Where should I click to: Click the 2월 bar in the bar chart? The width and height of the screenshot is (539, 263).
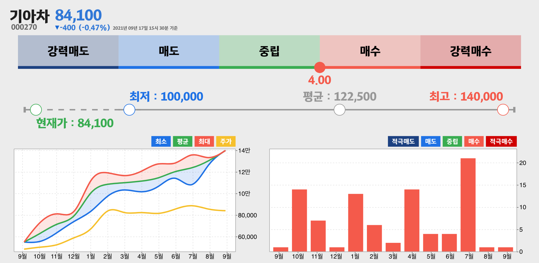pyautogui.click(x=374, y=238)
